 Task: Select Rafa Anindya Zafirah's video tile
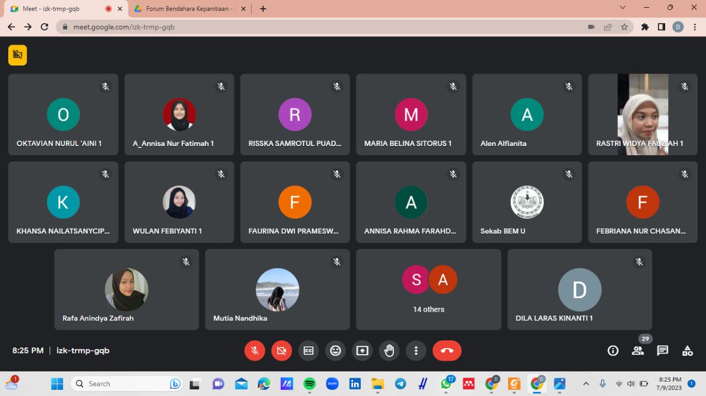(126, 289)
